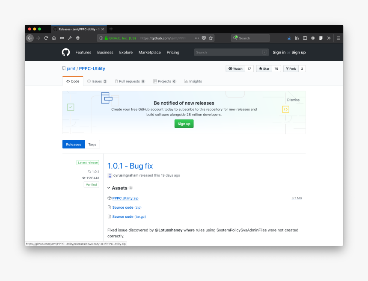Go back with the browser back arrow
368x281 pixels.
pyautogui.click(x=30, y=38)
